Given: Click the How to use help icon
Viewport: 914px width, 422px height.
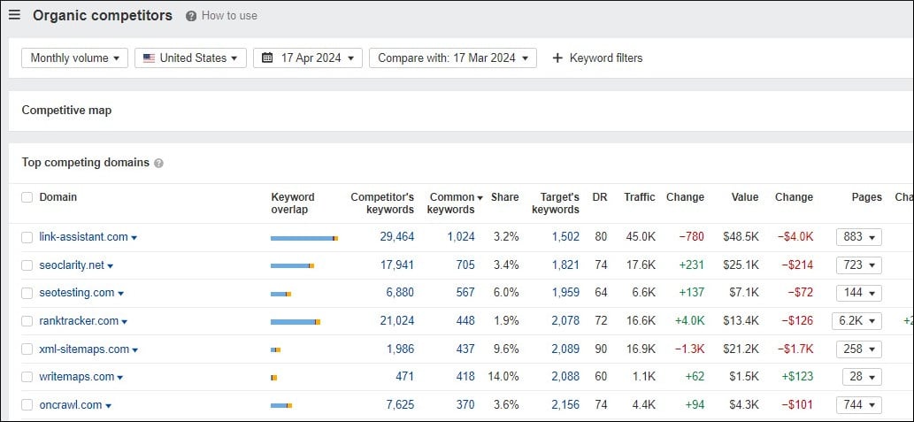Looking at the screenshot, I should pyautogui.click(x=191, y=16).
